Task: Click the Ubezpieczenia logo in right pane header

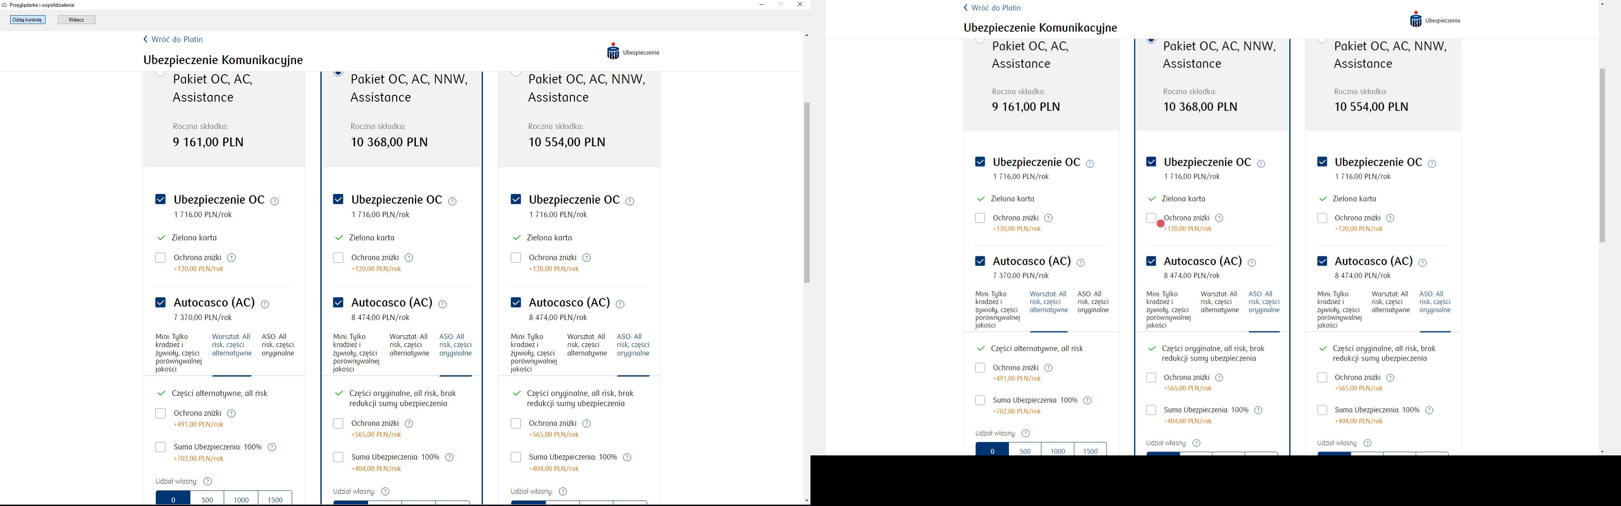Action: click(1435, 20)
